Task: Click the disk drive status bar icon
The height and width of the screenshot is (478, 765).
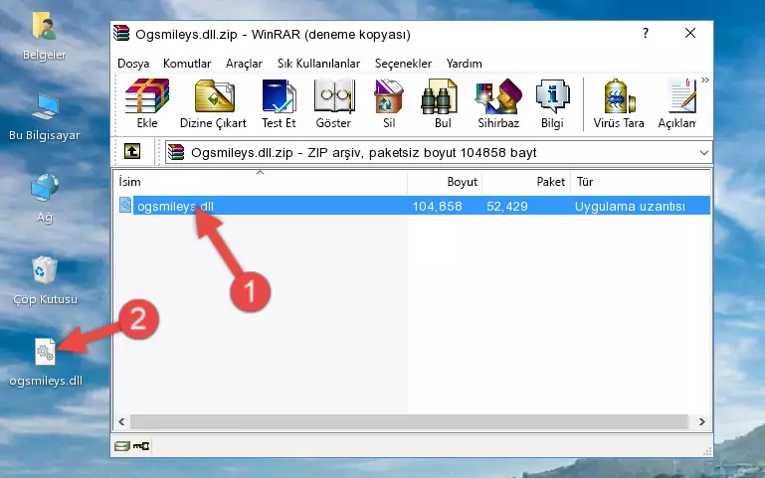Action: point(122,446)
